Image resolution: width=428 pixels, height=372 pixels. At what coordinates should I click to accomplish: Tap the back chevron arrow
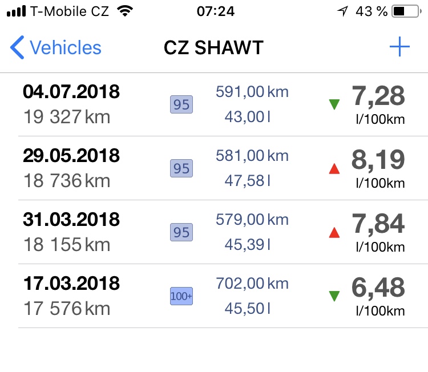17,47
